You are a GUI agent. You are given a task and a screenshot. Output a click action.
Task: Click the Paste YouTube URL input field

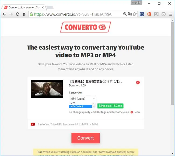[86, 124]
